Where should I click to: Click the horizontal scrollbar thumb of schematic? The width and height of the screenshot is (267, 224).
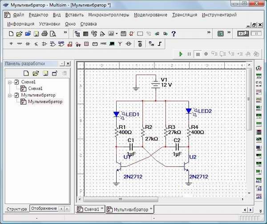pos(121,199)
